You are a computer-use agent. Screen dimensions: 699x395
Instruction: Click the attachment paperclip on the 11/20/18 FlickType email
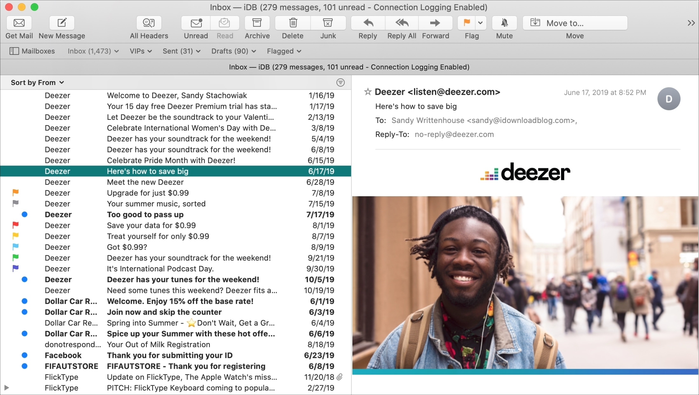[340, 377]
